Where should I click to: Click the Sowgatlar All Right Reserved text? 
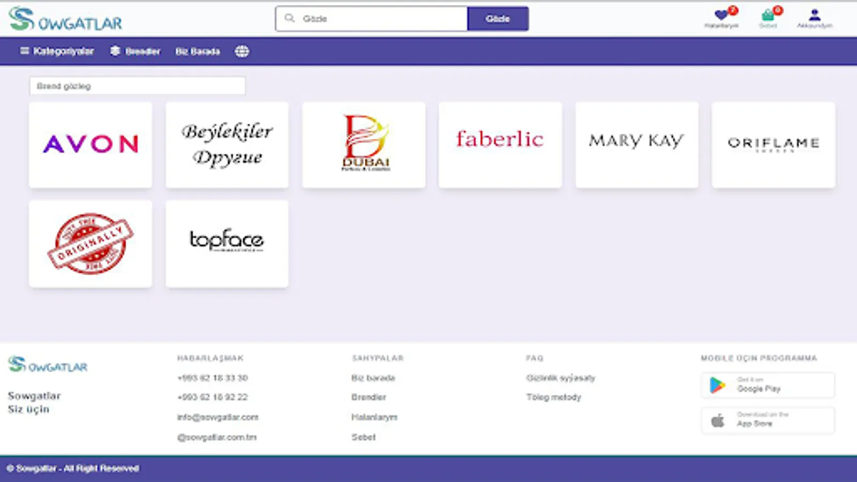click(73, 468)
